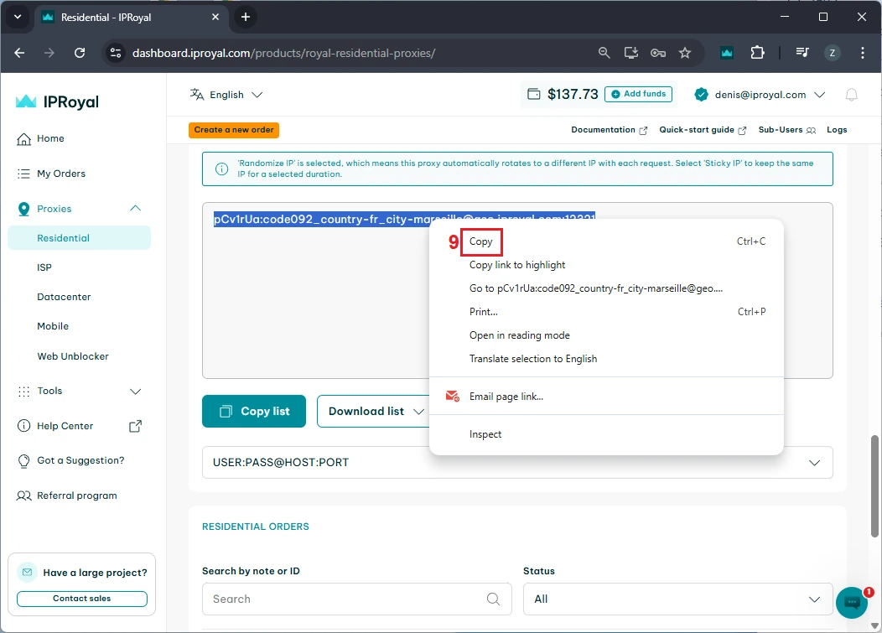Open a new browser tab
Viewport: 882px width, 633px height.
(x=246, y=17)
